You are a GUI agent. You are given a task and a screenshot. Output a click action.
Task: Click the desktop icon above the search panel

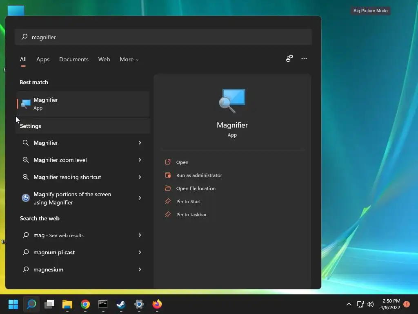(16, 10)
